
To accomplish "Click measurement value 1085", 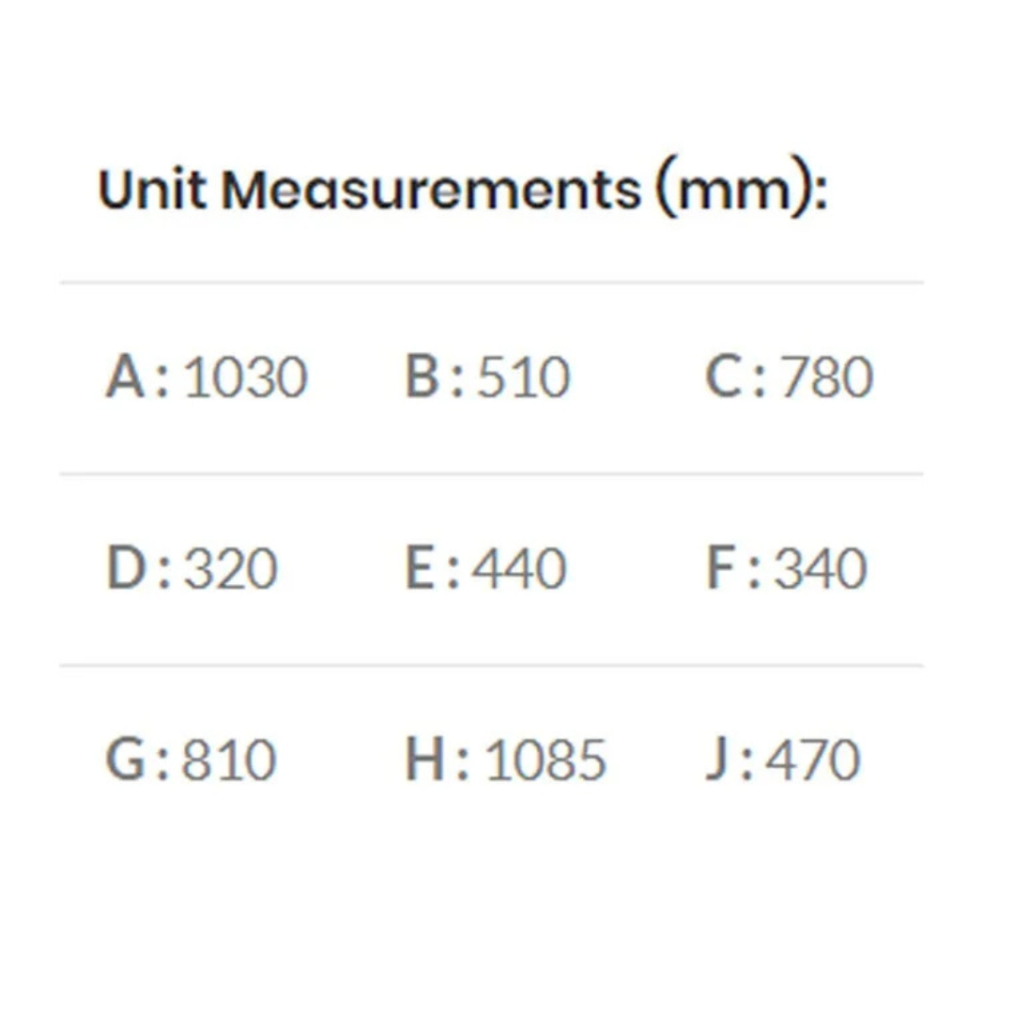I will (545, 760).
